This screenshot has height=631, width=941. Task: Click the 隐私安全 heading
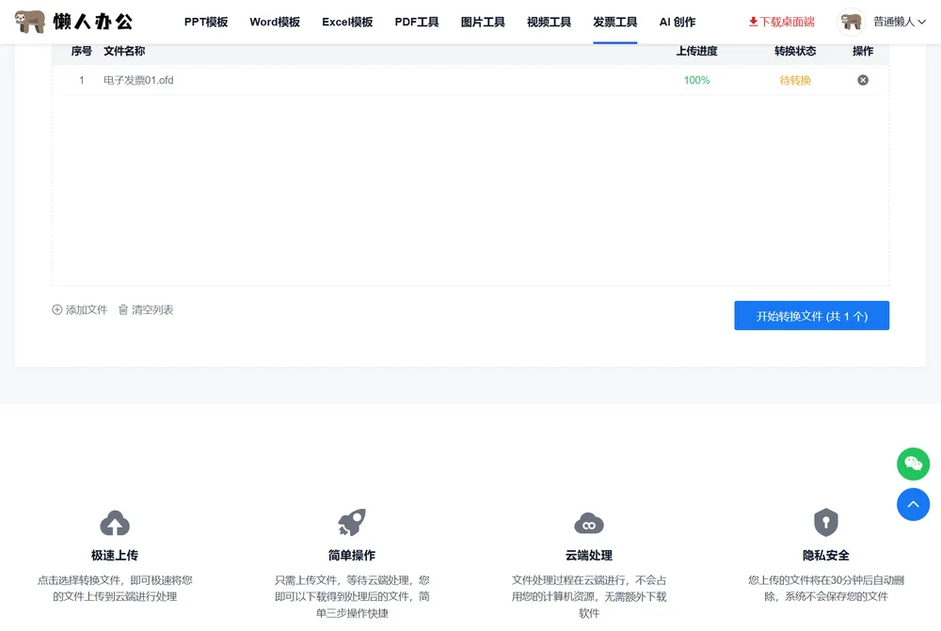826,556
